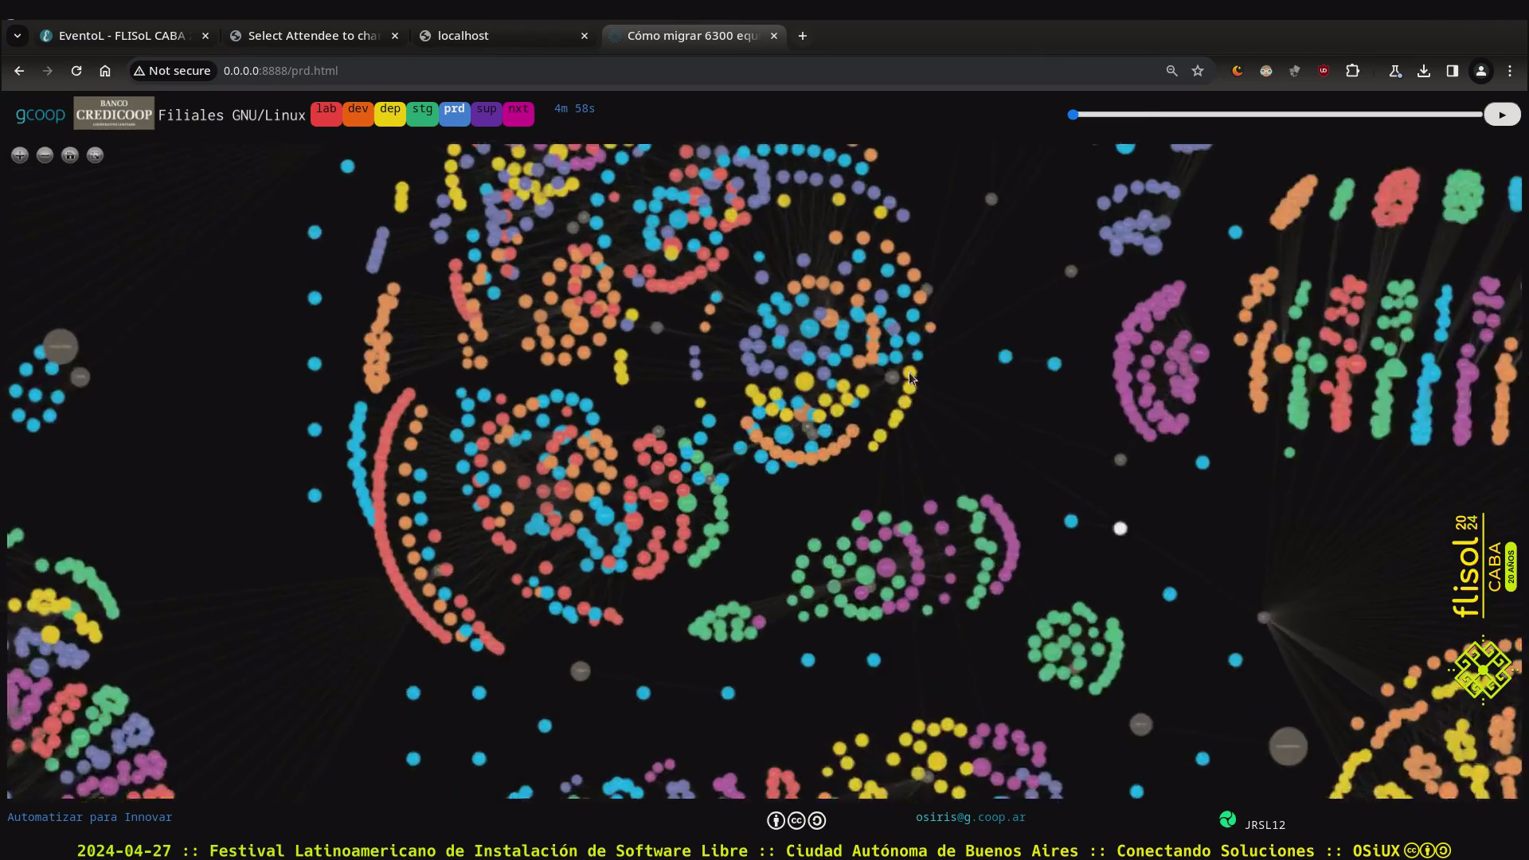Click the Banco Credicoop logo
Screen dimensions: 1529x860
114,113
